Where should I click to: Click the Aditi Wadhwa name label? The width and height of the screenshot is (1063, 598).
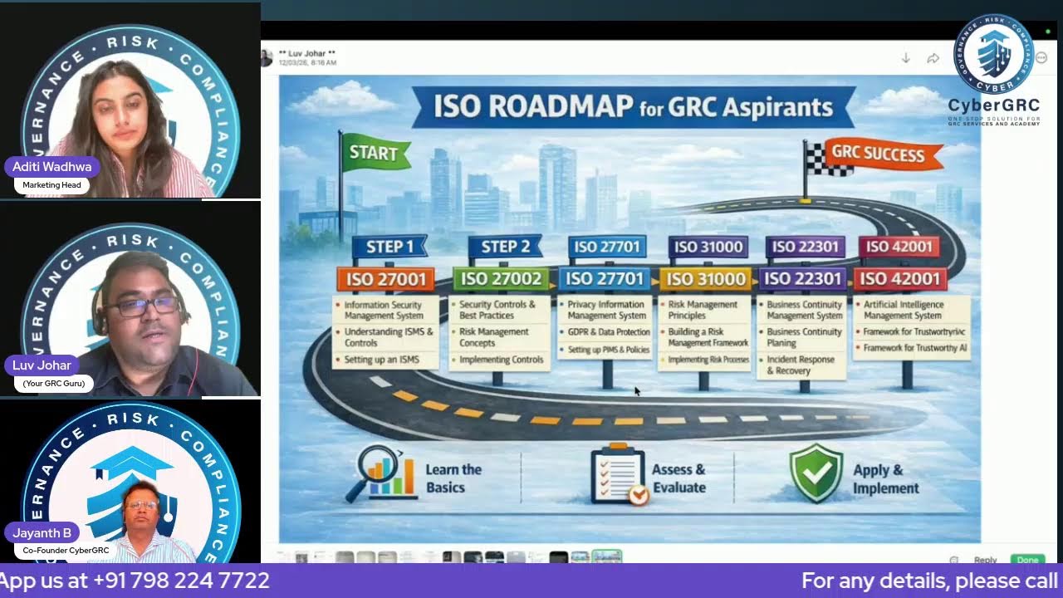click(51, 167)
